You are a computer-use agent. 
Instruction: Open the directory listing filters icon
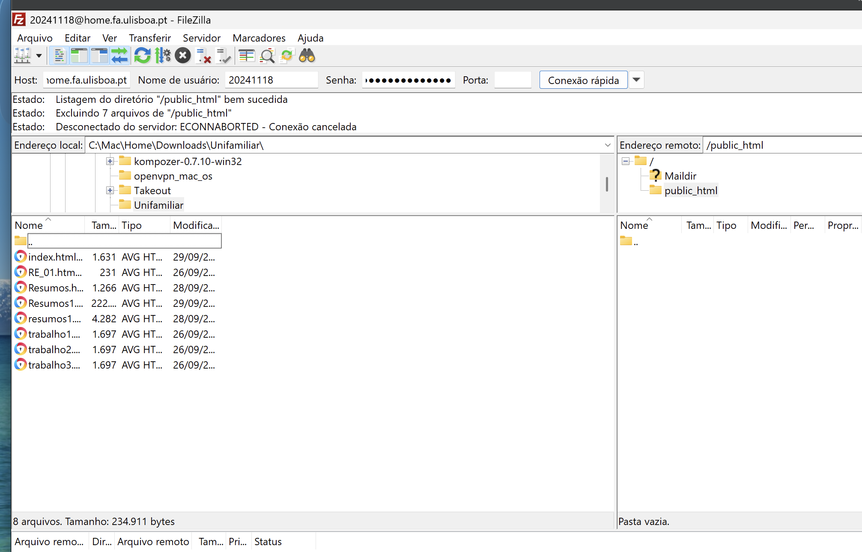point(247,56)
